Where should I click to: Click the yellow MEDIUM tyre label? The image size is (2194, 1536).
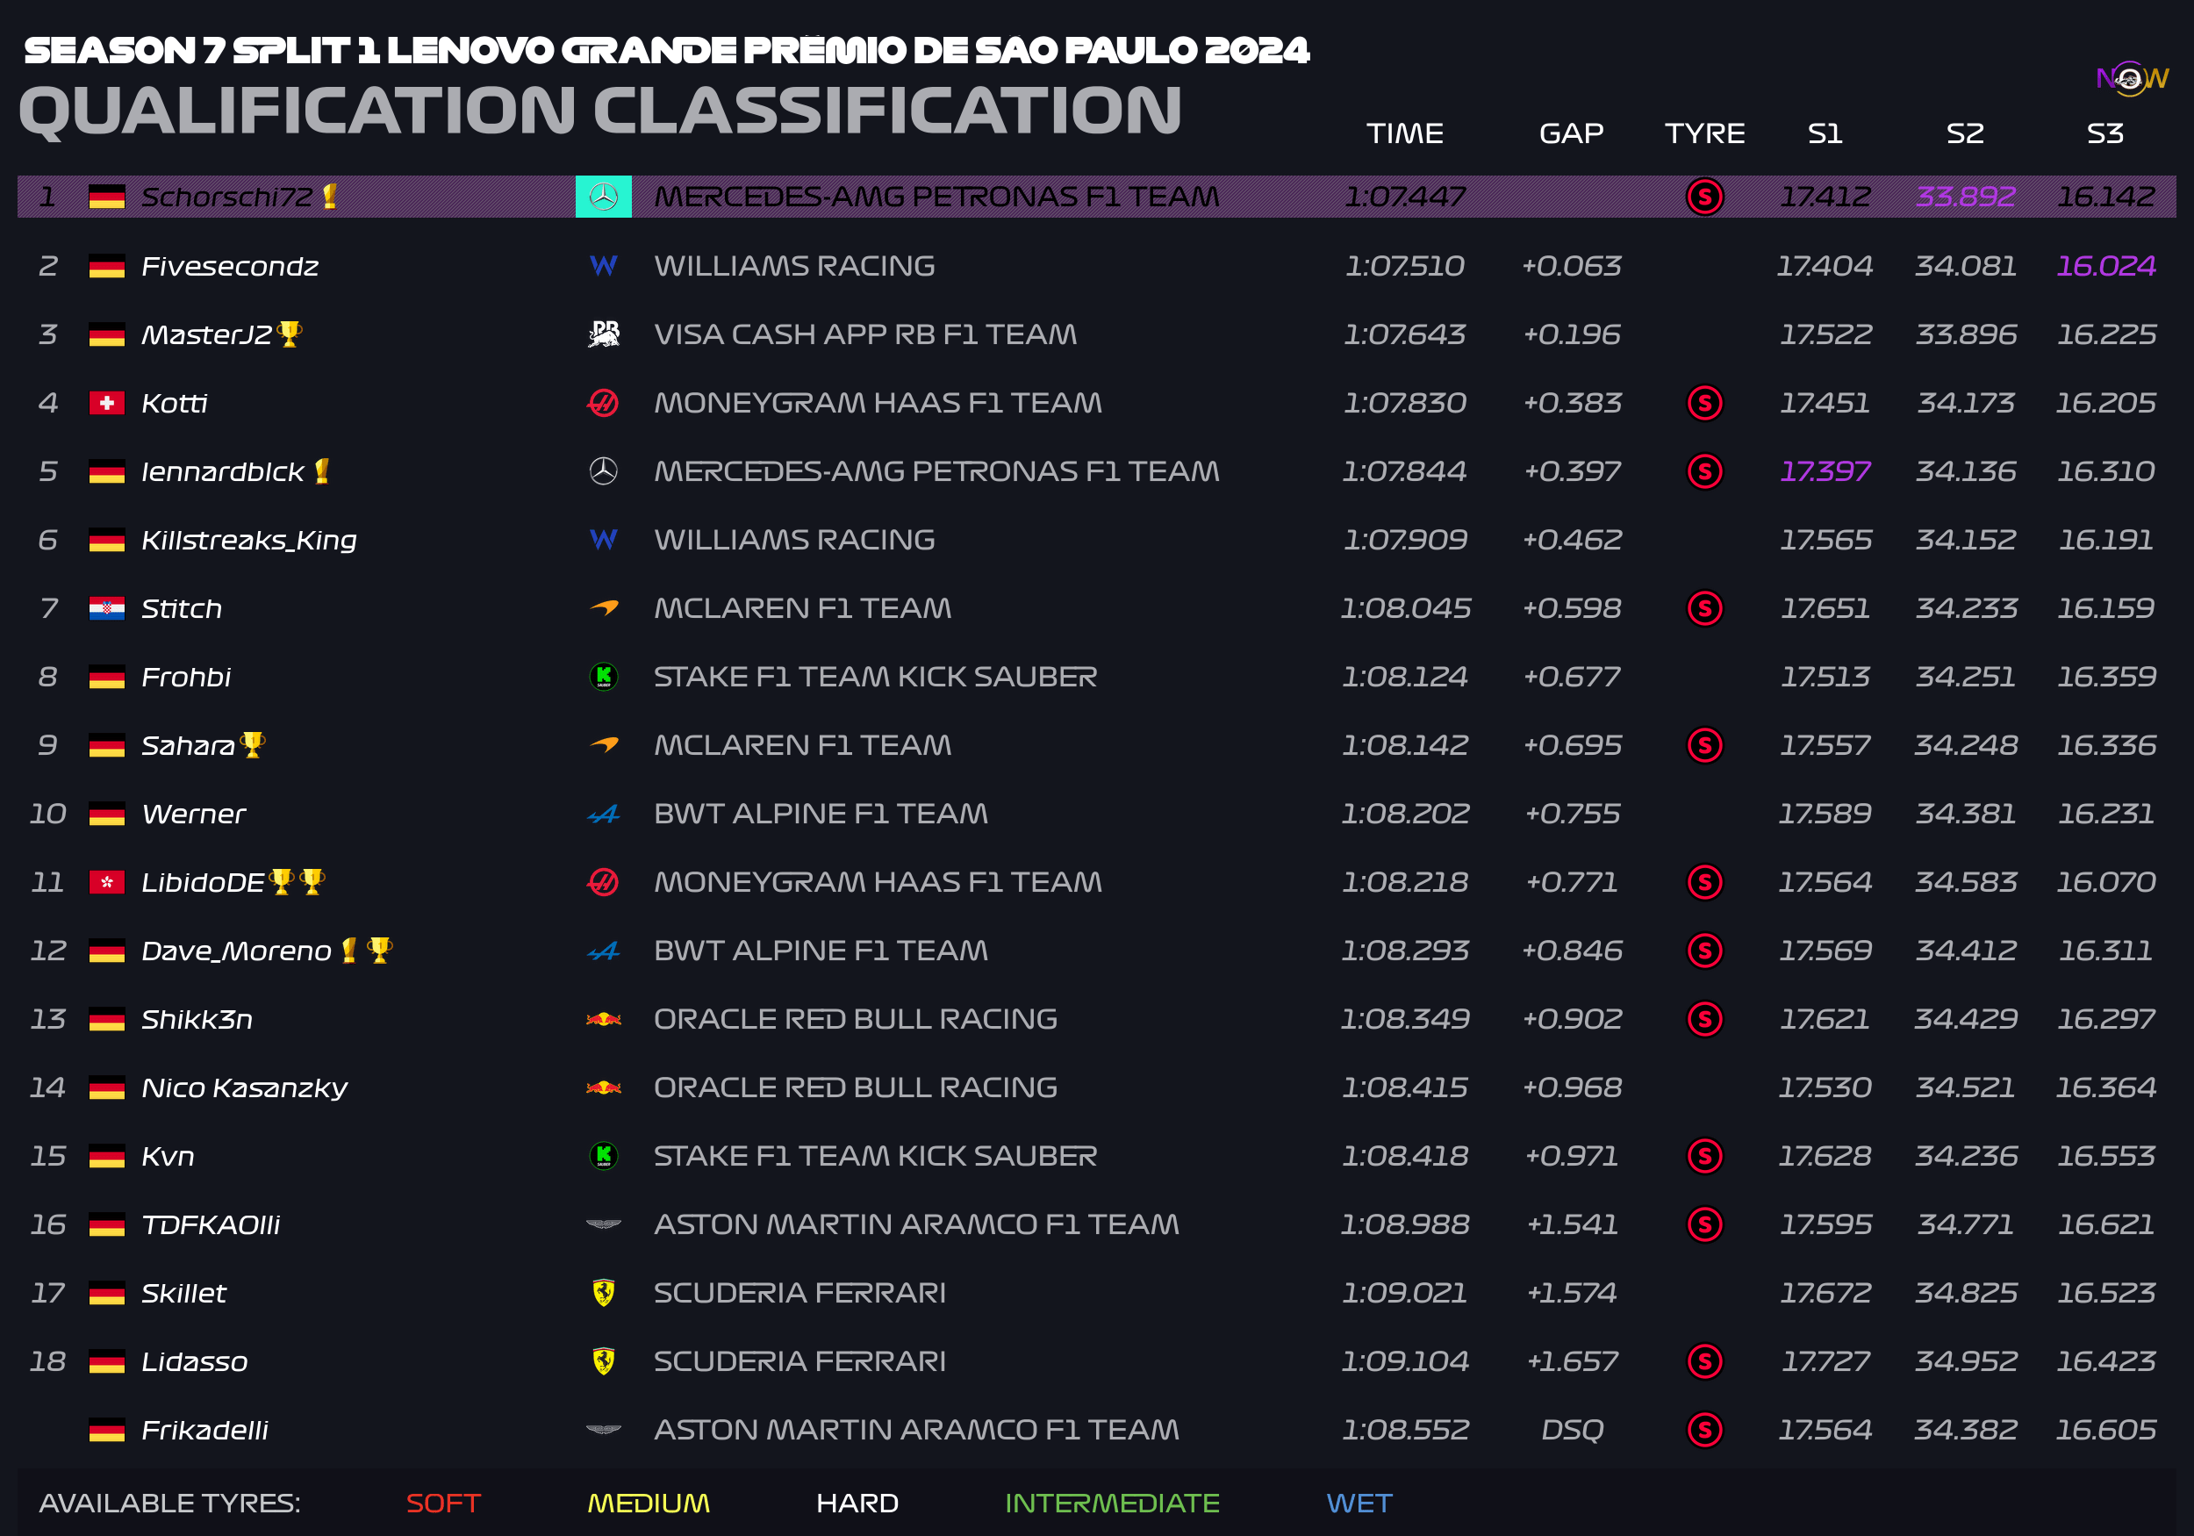(x=649, y=1503)
